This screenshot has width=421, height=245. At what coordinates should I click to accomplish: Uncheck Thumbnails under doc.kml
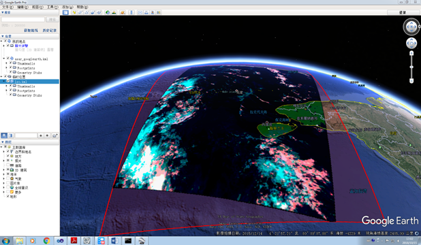pos(11,86)
